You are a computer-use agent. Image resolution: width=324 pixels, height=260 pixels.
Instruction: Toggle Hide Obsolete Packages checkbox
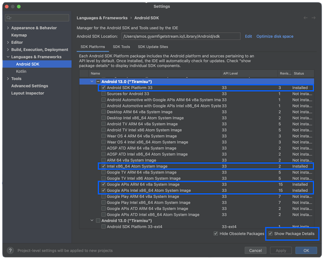click(216, 234)
